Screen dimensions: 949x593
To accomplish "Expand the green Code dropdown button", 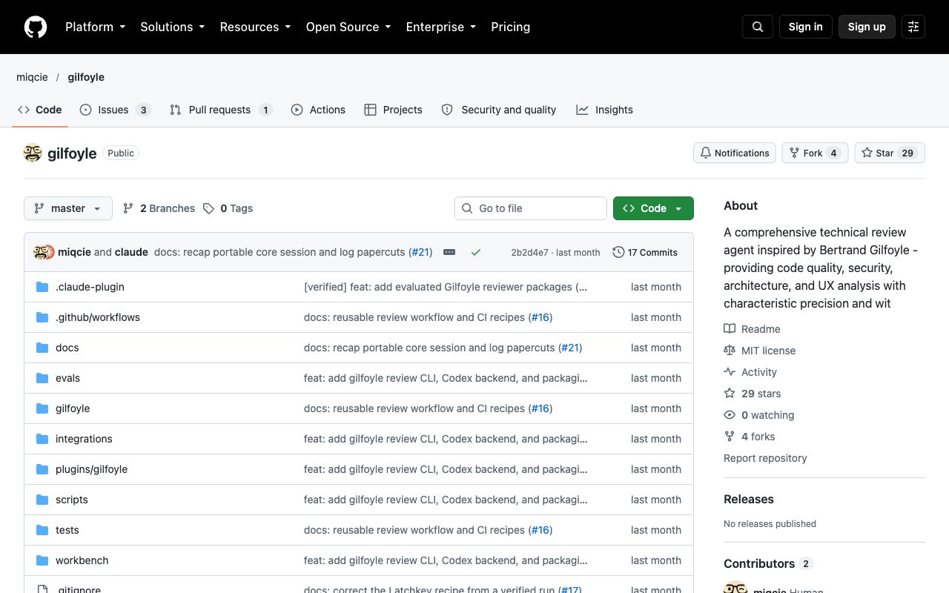I will pyautogui.click(x=653, y=208).
